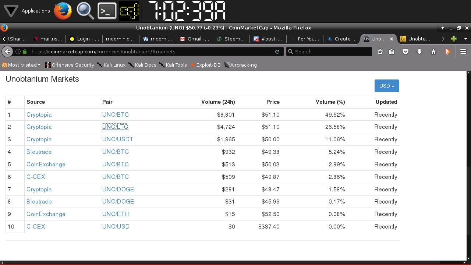Viewport: 471px width, 265px height.
Task: Open Kali Linux bookmark
Action: click(x=111, y=65)
